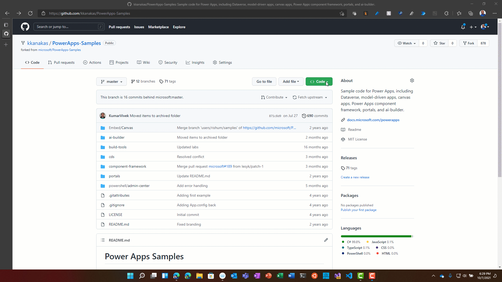502x282 pixels.
Task: Click KumarVivek's commit author avatar
Action: tap(103, 116)
